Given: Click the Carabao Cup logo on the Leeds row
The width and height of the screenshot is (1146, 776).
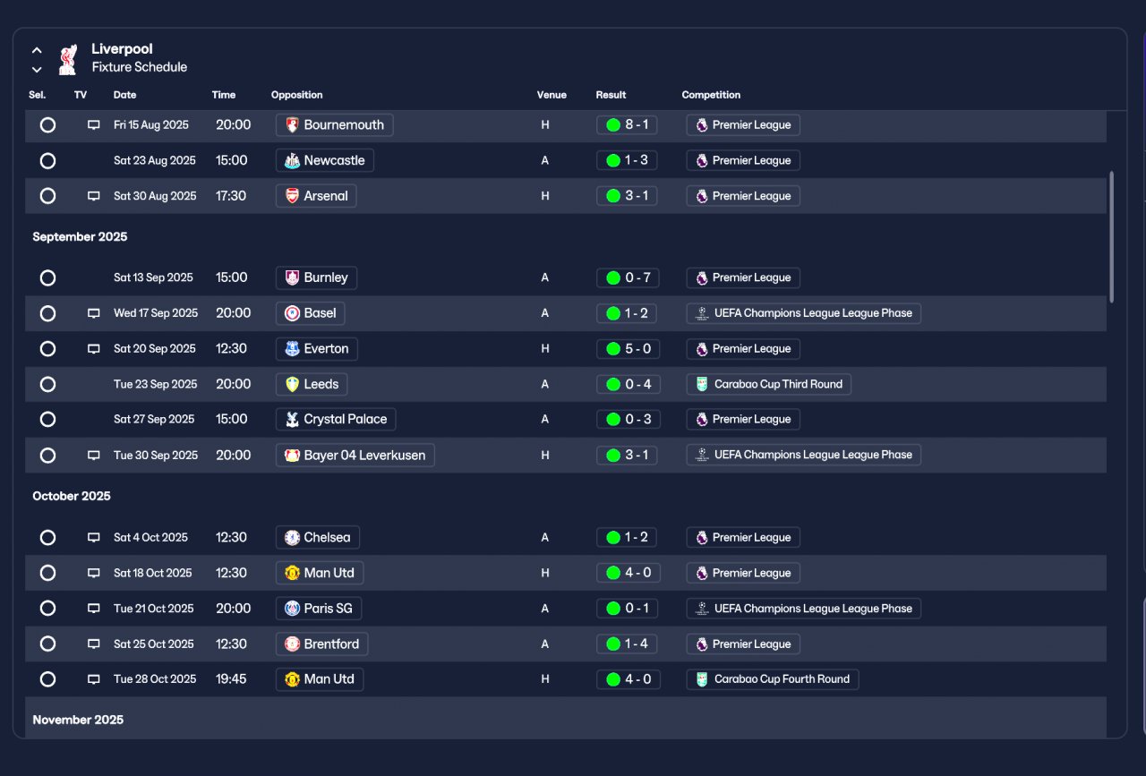Looking at the screenshot, I should click(702, 384).
